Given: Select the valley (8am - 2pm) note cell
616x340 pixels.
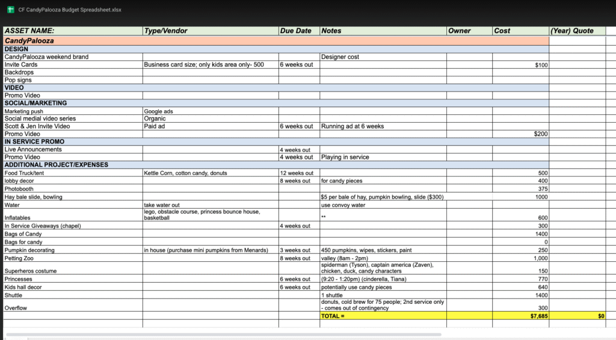Looking at the screenshot, I should coord(383,258).
